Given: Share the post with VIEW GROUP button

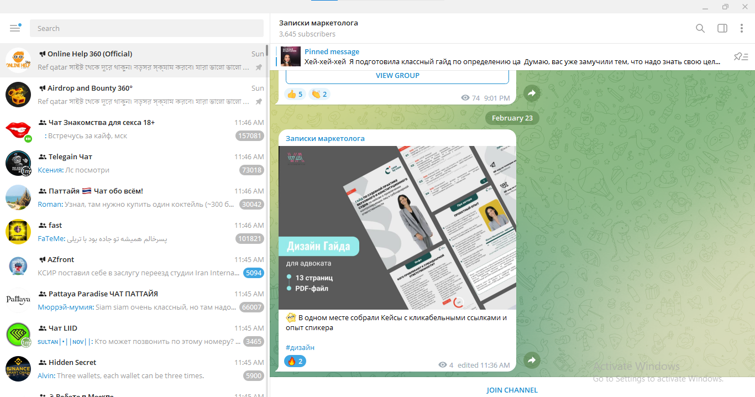Looking at the screenshot, I should tap(532, 93).
